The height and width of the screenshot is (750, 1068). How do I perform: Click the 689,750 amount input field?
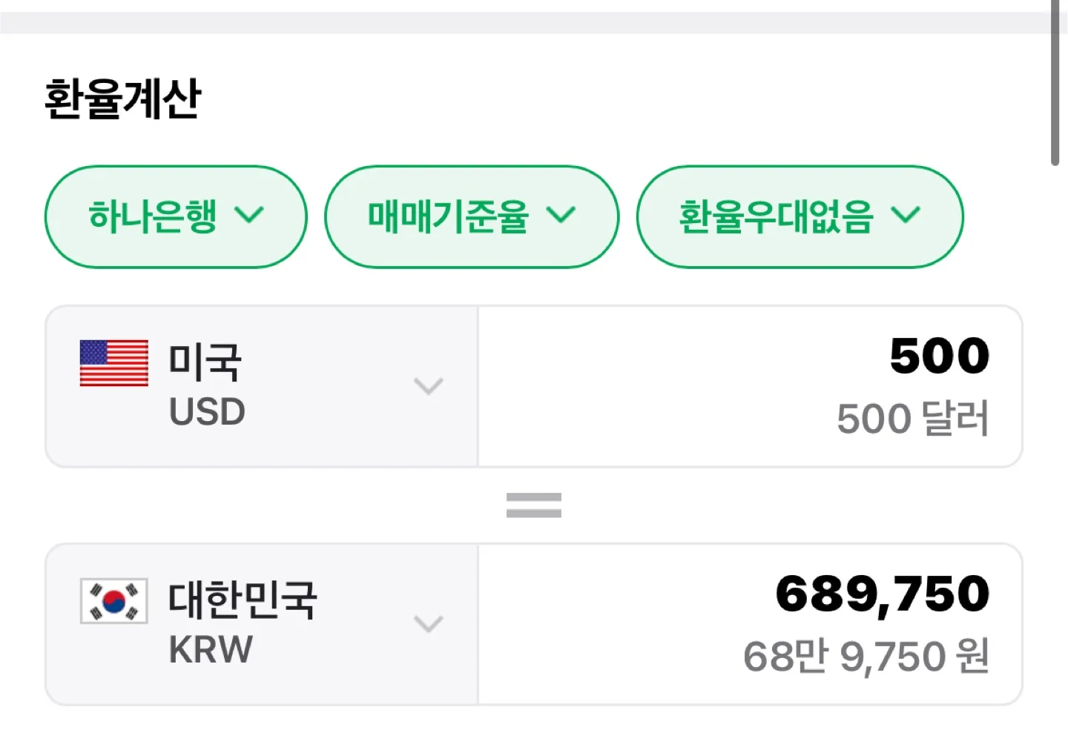click(750, 624)
